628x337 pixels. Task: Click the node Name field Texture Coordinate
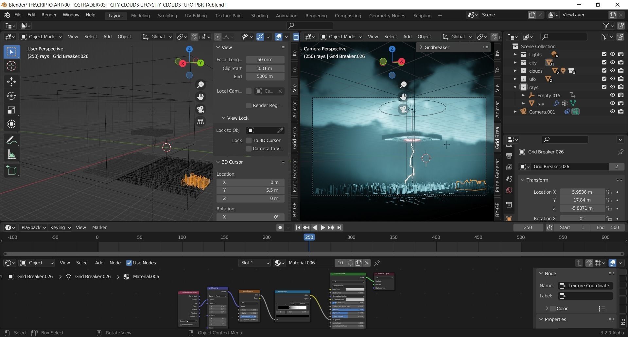(585, 286)
